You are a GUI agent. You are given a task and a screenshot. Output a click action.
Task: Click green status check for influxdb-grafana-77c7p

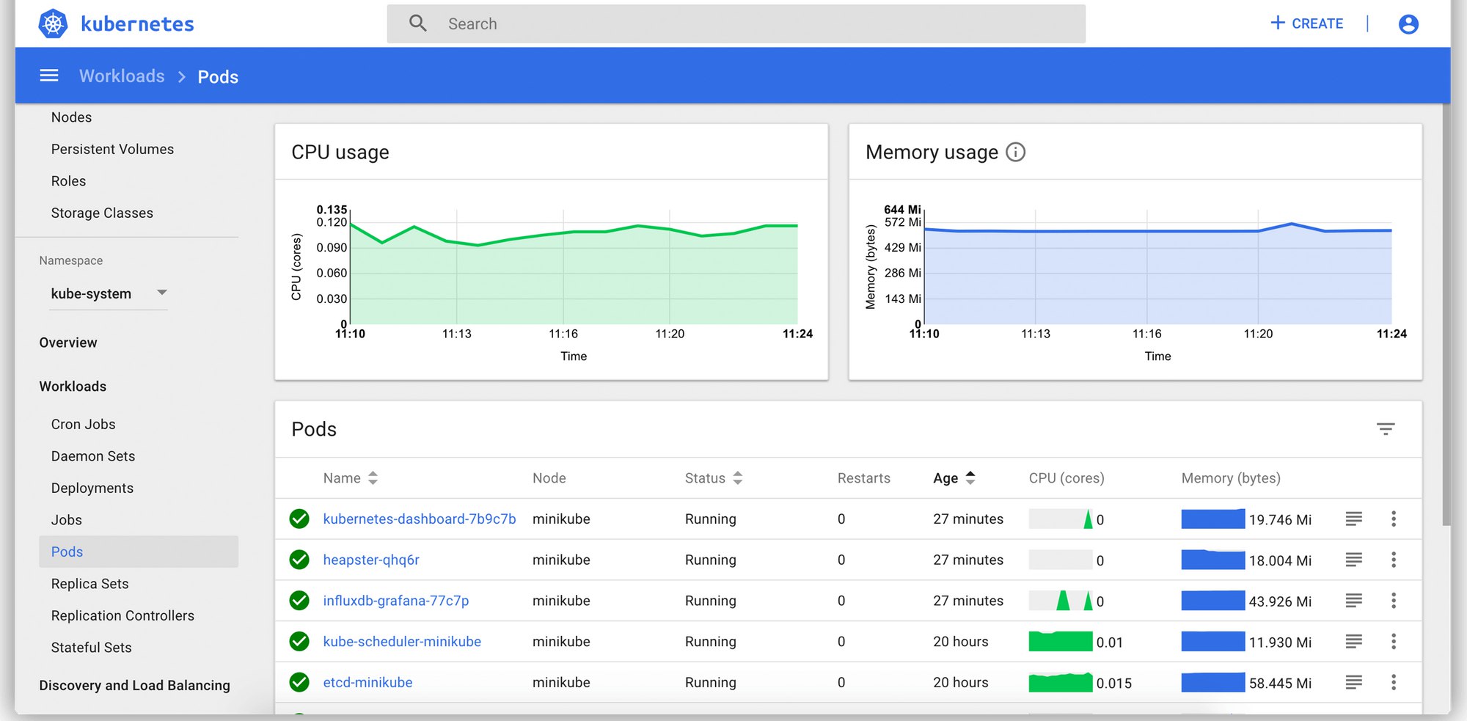[x=299, y=601]
